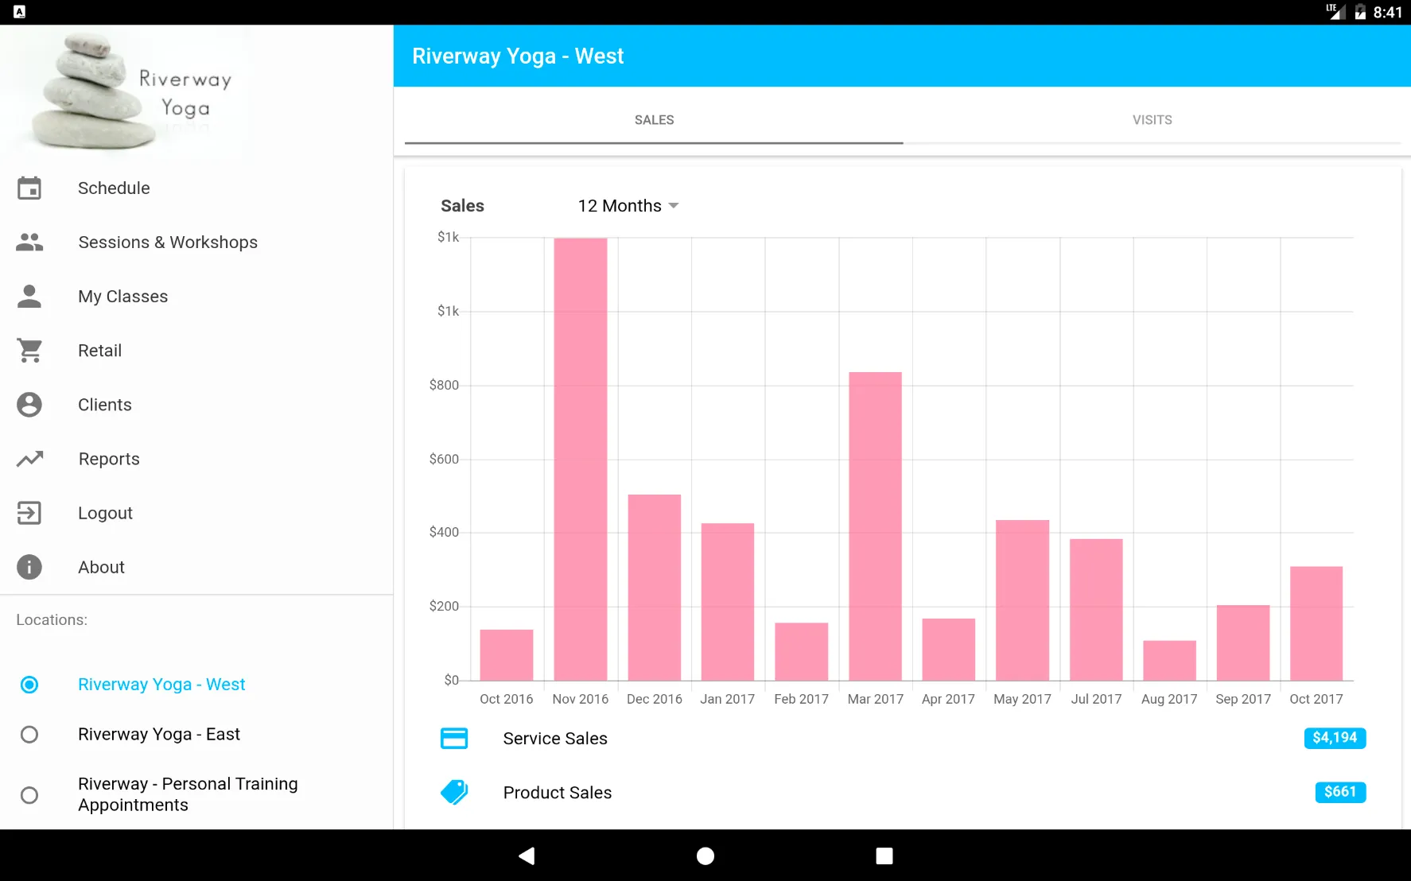Tap the Dec 2016 sales bar

click(x=655, y=588)
